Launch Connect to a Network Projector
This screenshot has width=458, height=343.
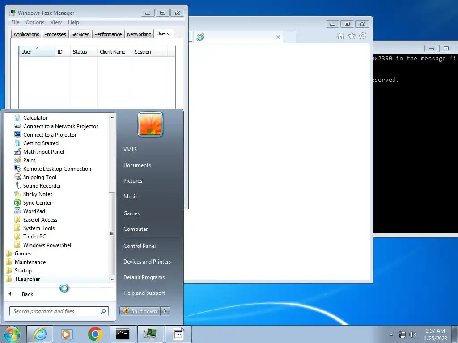(60, 126)
